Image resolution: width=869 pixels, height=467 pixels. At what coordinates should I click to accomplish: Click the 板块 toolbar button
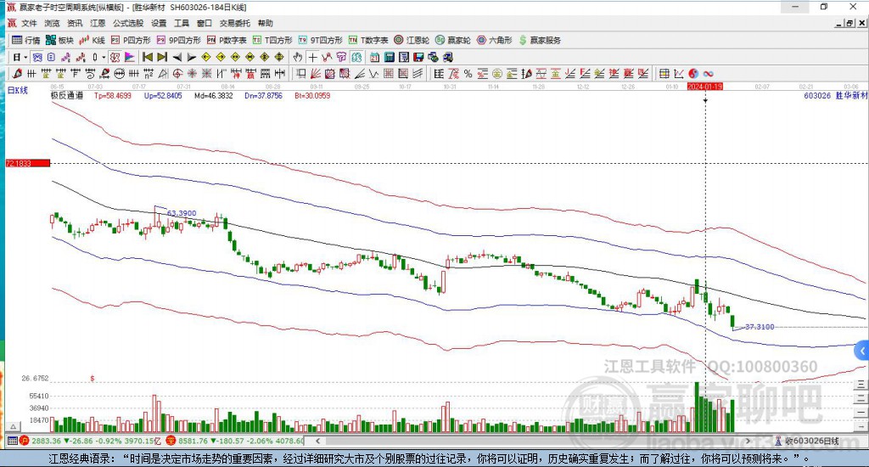pyautogui.click(x=60, y=40)
